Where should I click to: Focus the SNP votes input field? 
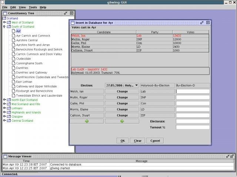coord(193,97)
